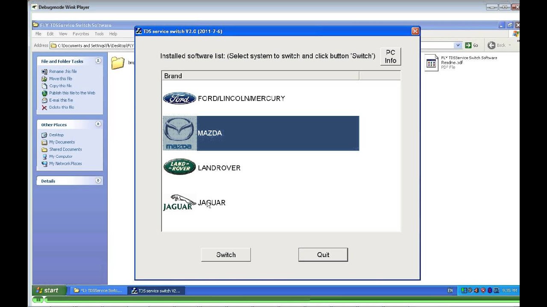Click the red X delete icon
This screenshot has height=307, width=547.
(44, 107)
